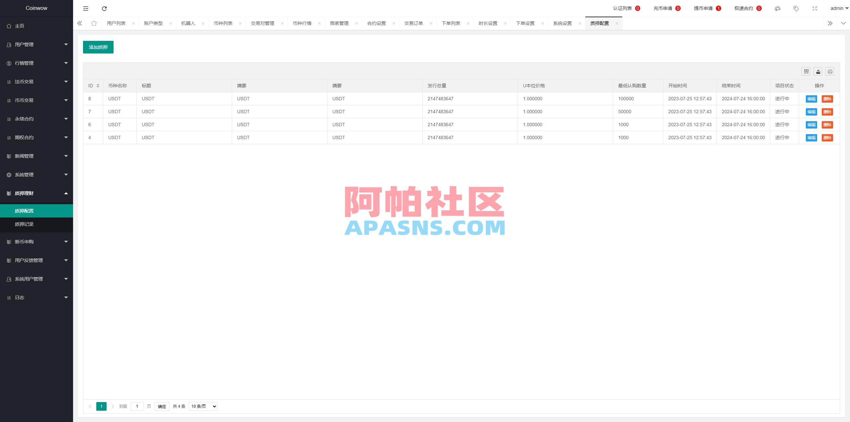This screenshot has height=422, width=850.
Task: Select 质押配置 in the sidebar submenu
Action: pyautogui.click(x=37, y=211)
